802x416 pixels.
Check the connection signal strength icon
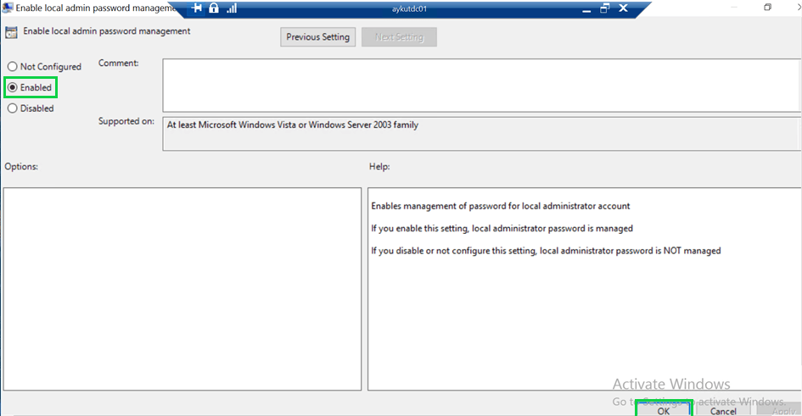click(231, 8)
